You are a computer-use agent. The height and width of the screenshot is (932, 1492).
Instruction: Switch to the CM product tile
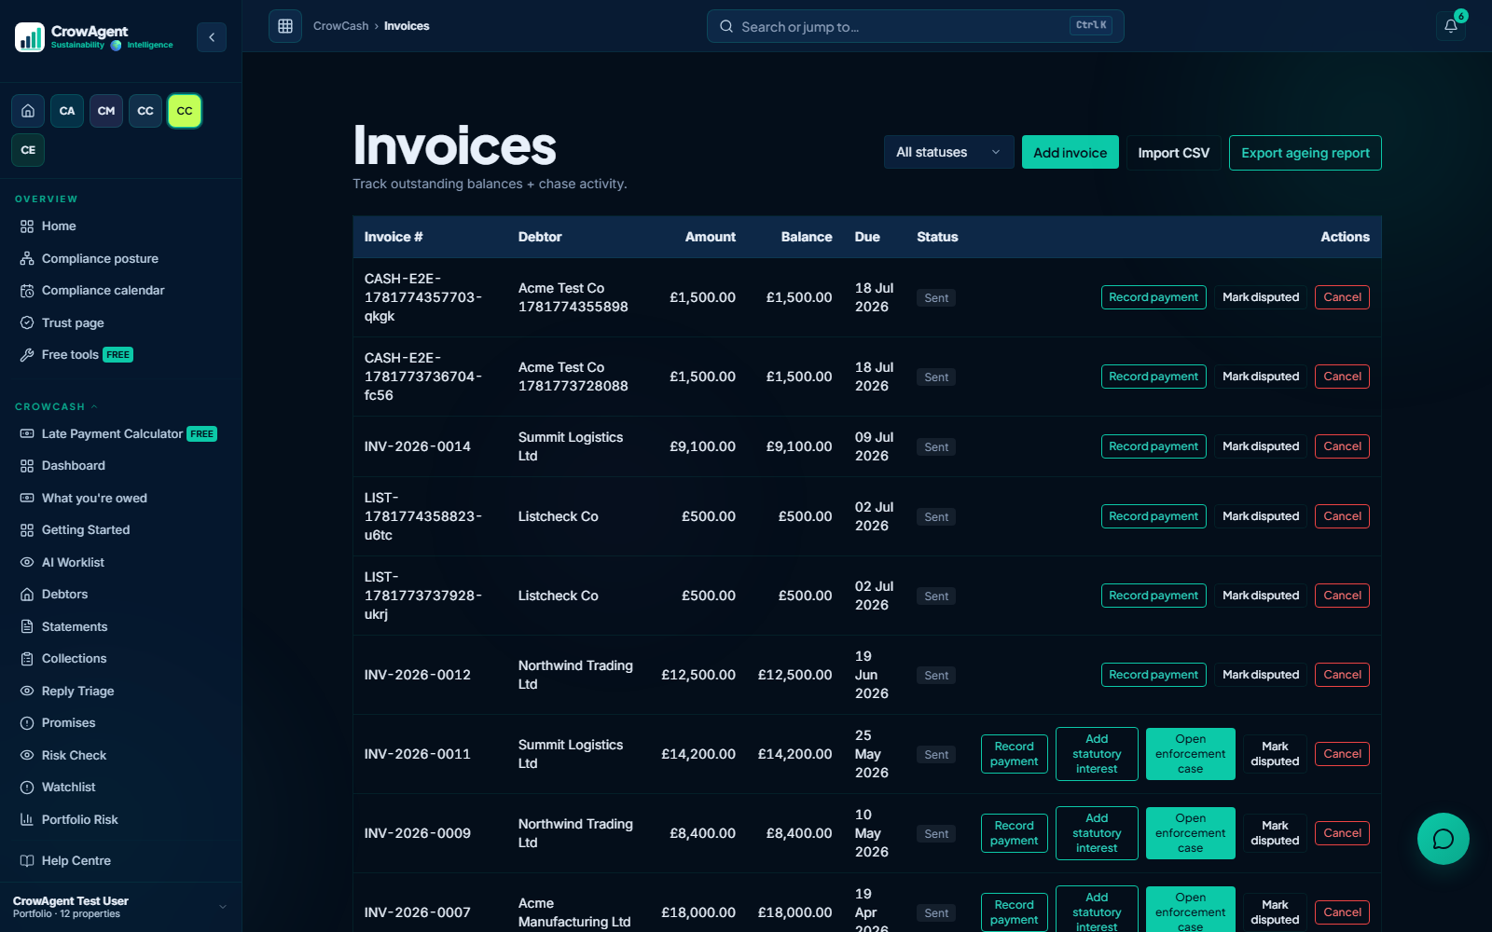coord(106,111)
